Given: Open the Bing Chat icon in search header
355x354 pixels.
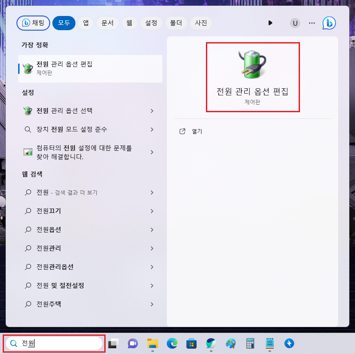Looking at the screenshot, I should pyautogui.click(x=329, y=23).
